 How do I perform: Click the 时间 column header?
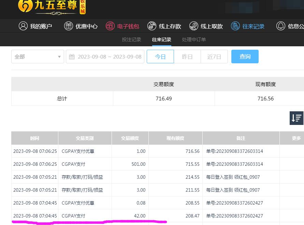click(x=34, y=138)
